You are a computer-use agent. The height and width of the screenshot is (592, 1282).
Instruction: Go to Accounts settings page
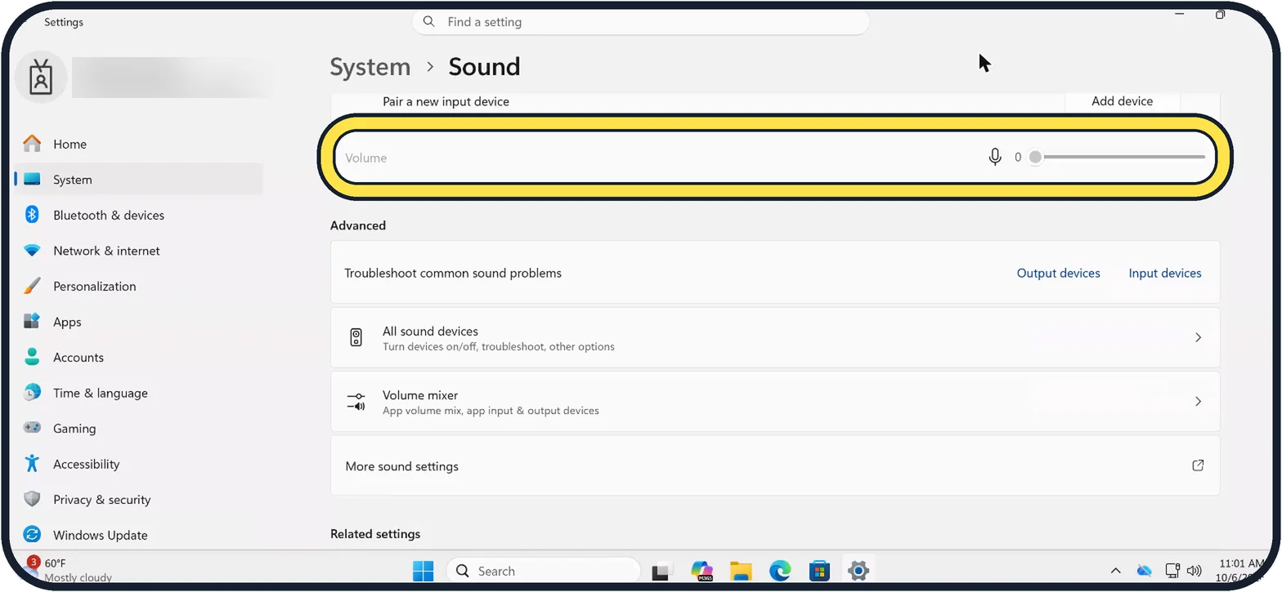139,357
